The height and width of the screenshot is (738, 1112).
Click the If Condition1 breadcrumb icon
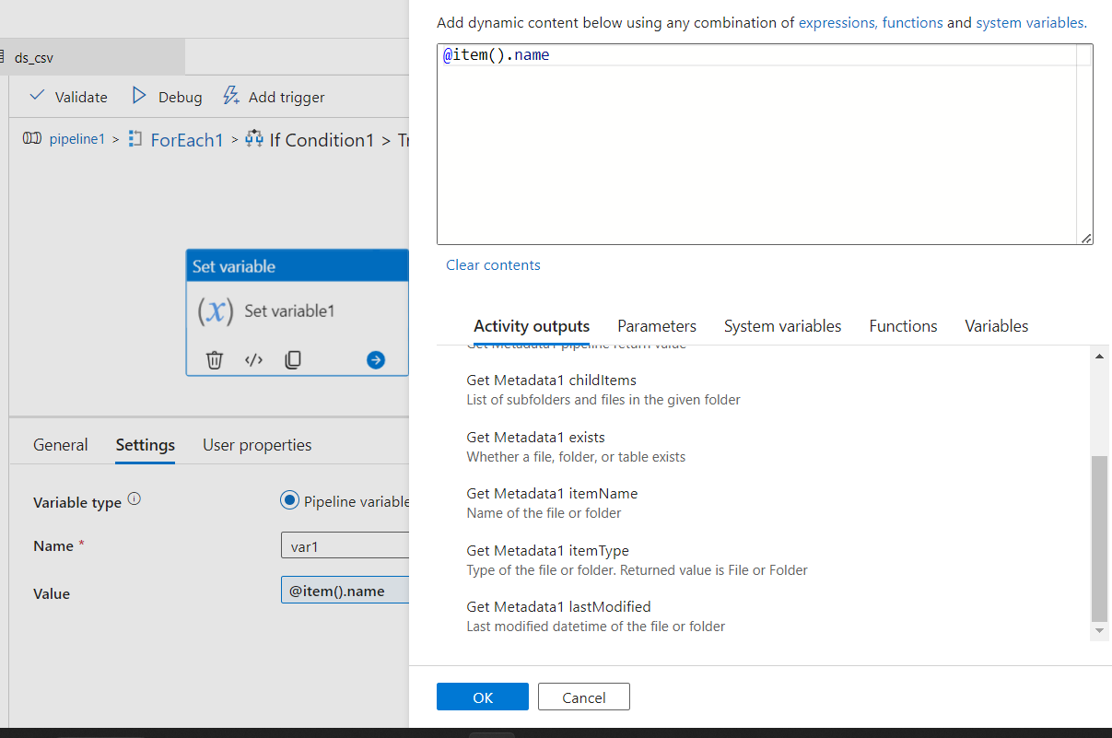click(253, 139)
